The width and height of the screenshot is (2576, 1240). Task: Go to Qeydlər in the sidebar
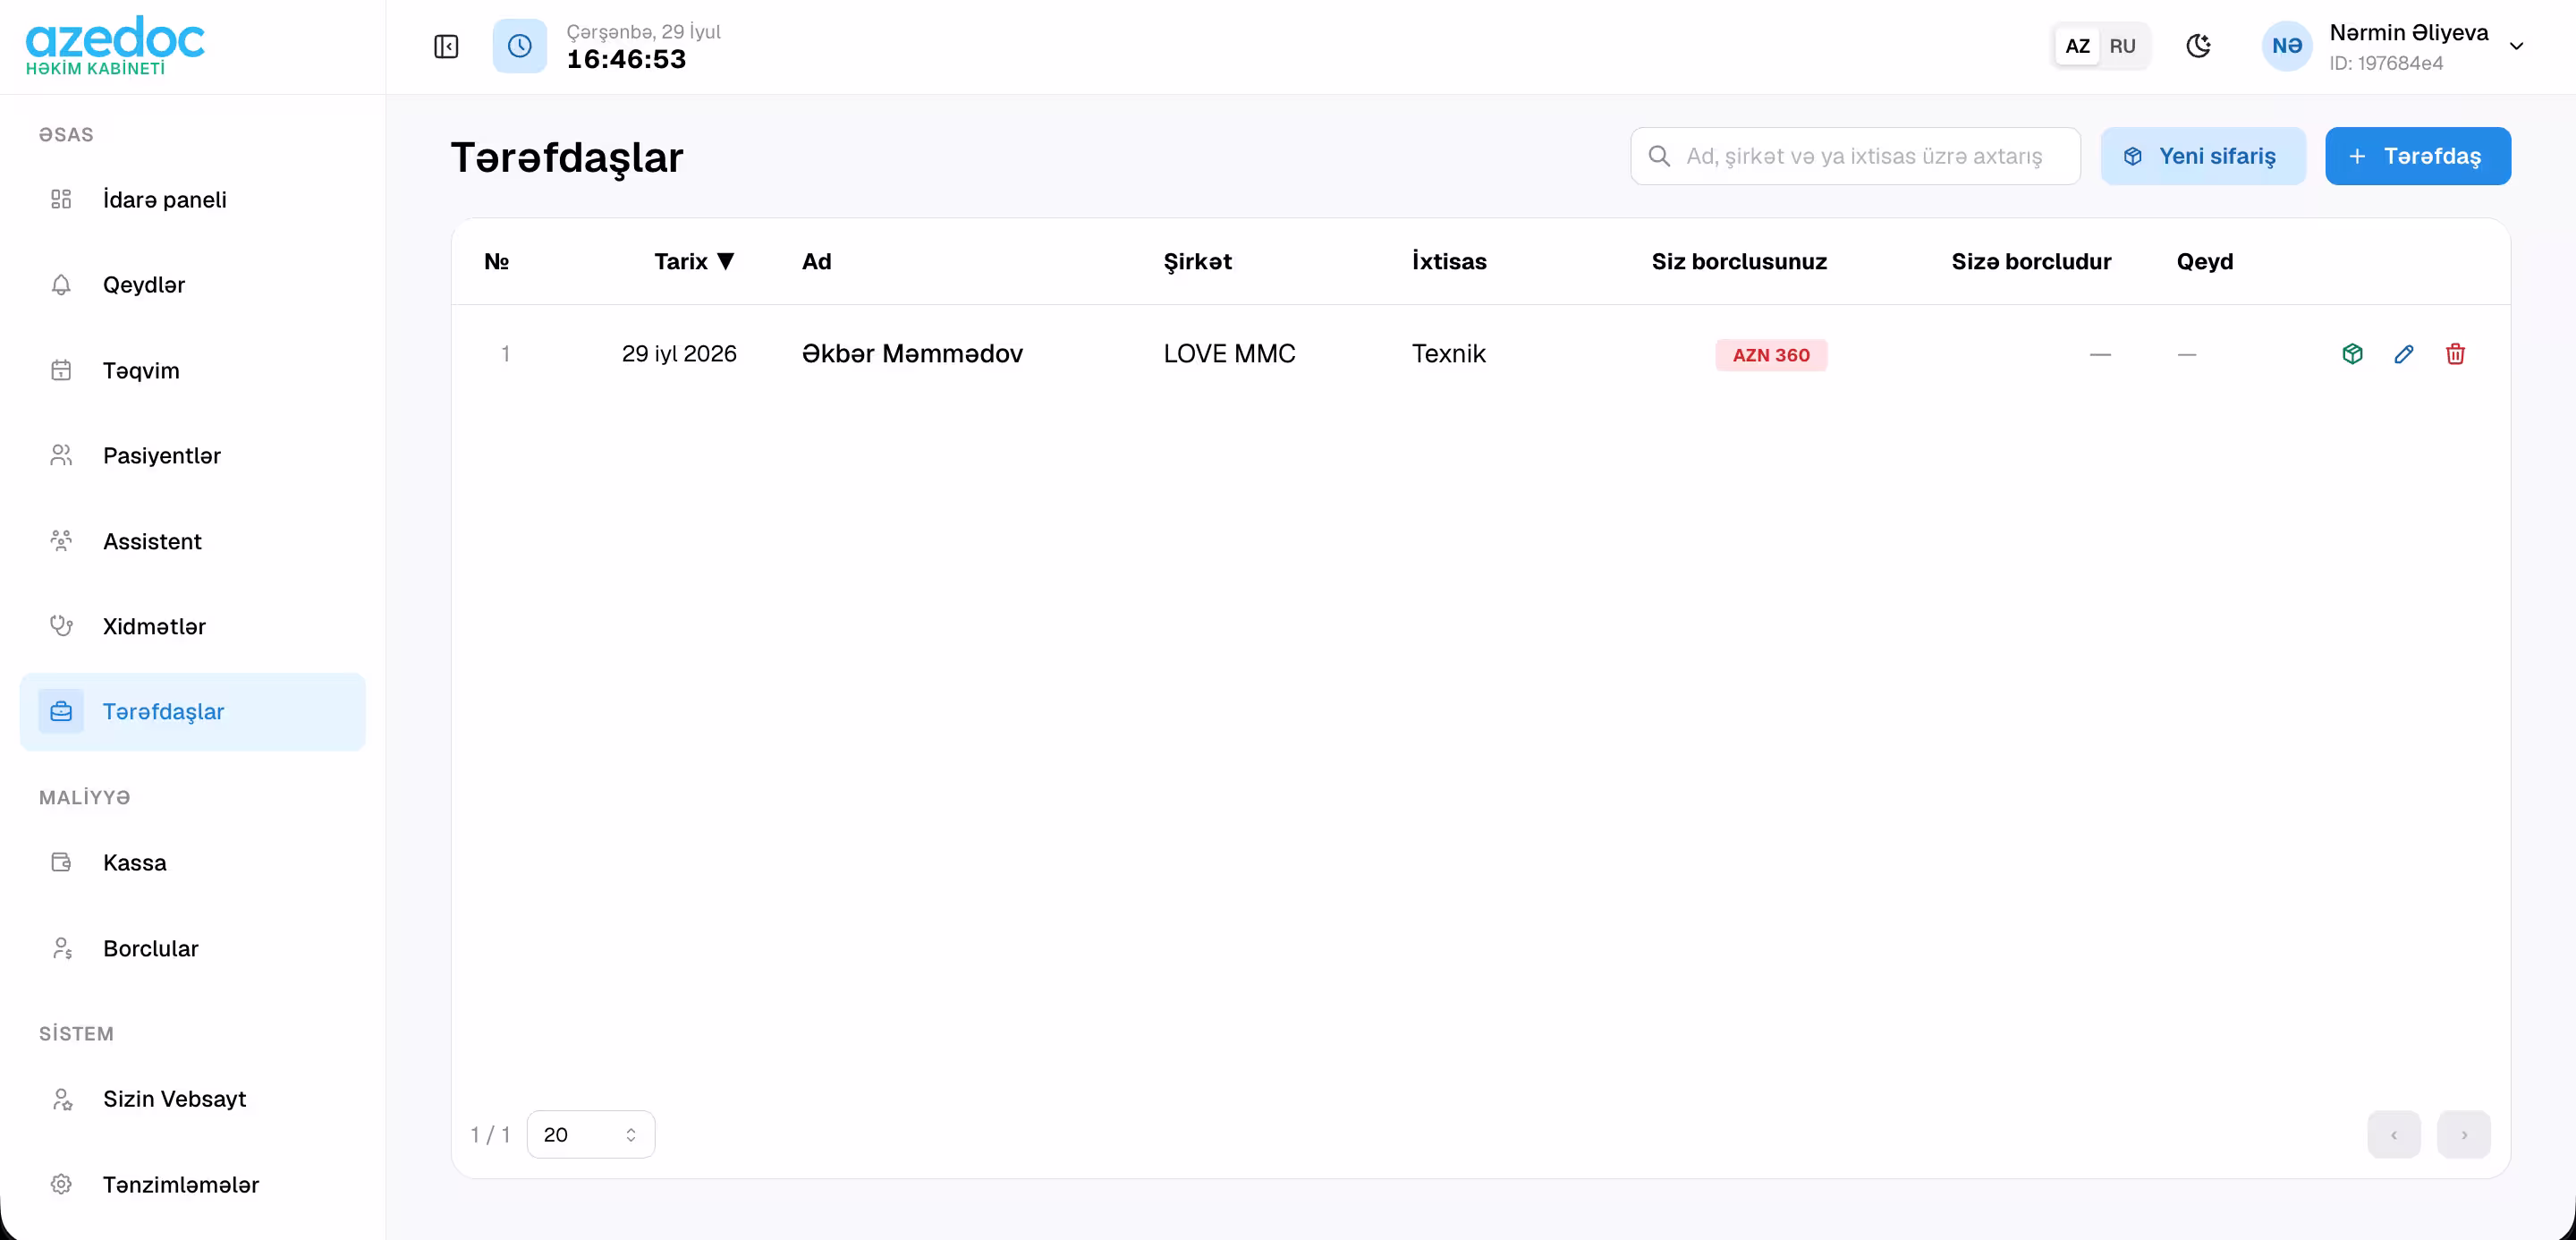[x=193, y=285]
